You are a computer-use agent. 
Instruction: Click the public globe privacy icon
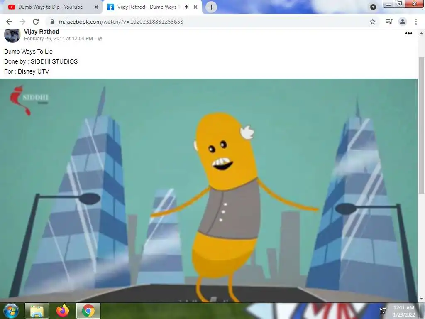pyautogui.click(x=100, y=39)
